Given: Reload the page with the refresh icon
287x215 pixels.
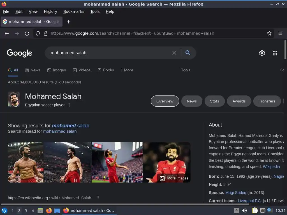Looking at the screenshot, I should pyautogui.click(x=27, y=34).
